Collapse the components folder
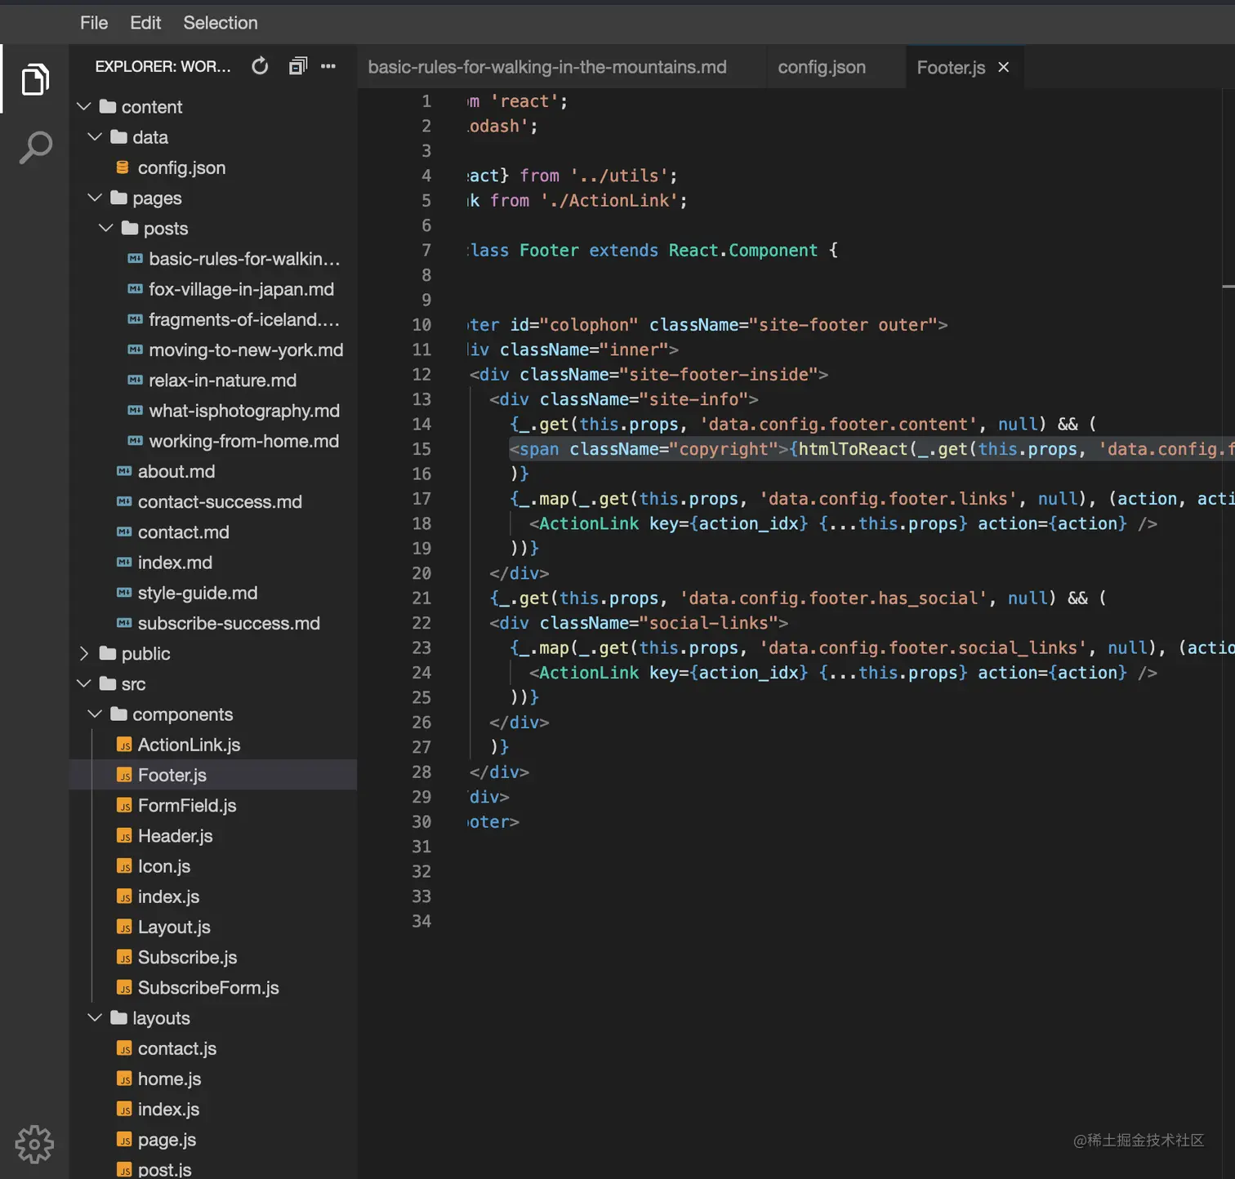The width and height of the screenshot is (1235, 1179). click(x=95, y=714)
